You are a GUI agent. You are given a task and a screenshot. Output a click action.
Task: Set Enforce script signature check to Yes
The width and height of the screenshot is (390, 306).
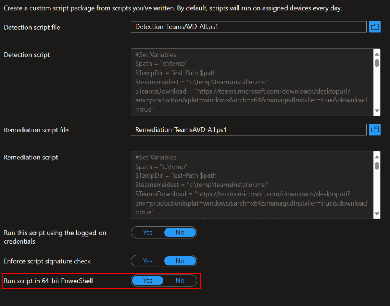[x=148, y=261]
